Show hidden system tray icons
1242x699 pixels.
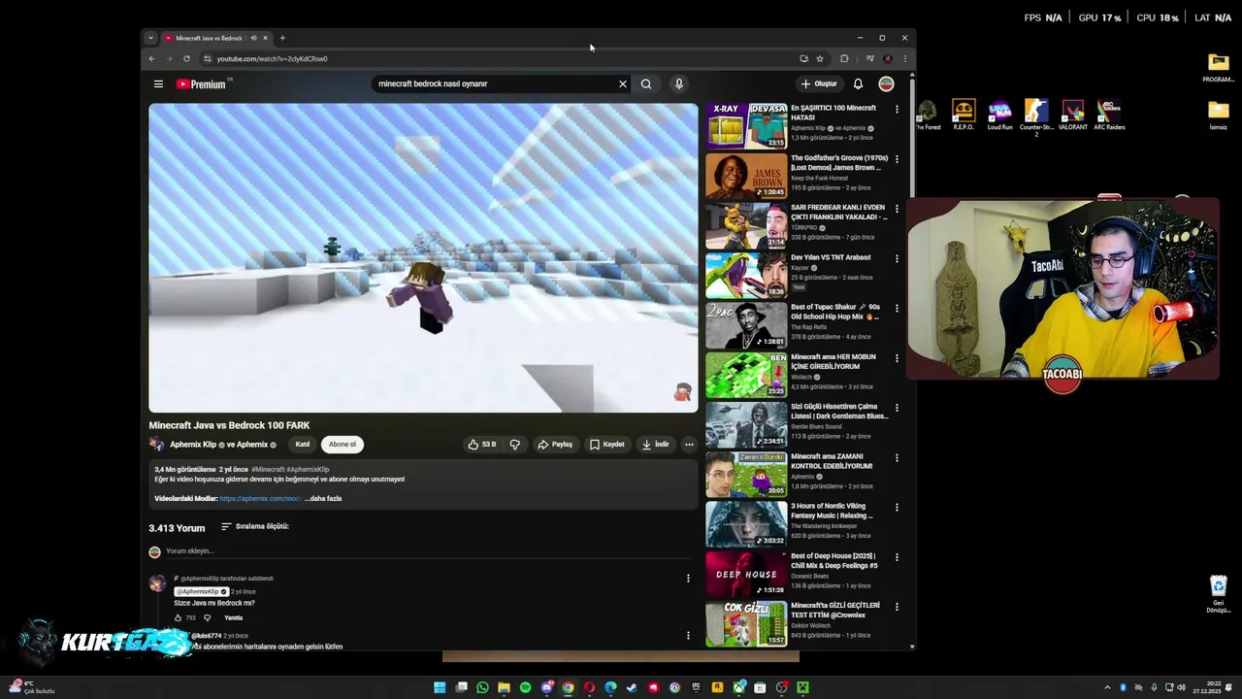[x=1107, y=687]
